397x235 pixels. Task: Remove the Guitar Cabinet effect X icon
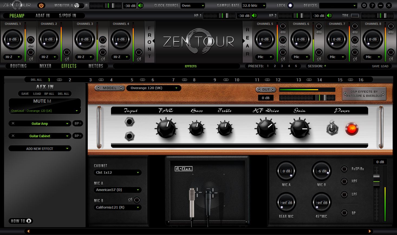(x=13, y=136)
